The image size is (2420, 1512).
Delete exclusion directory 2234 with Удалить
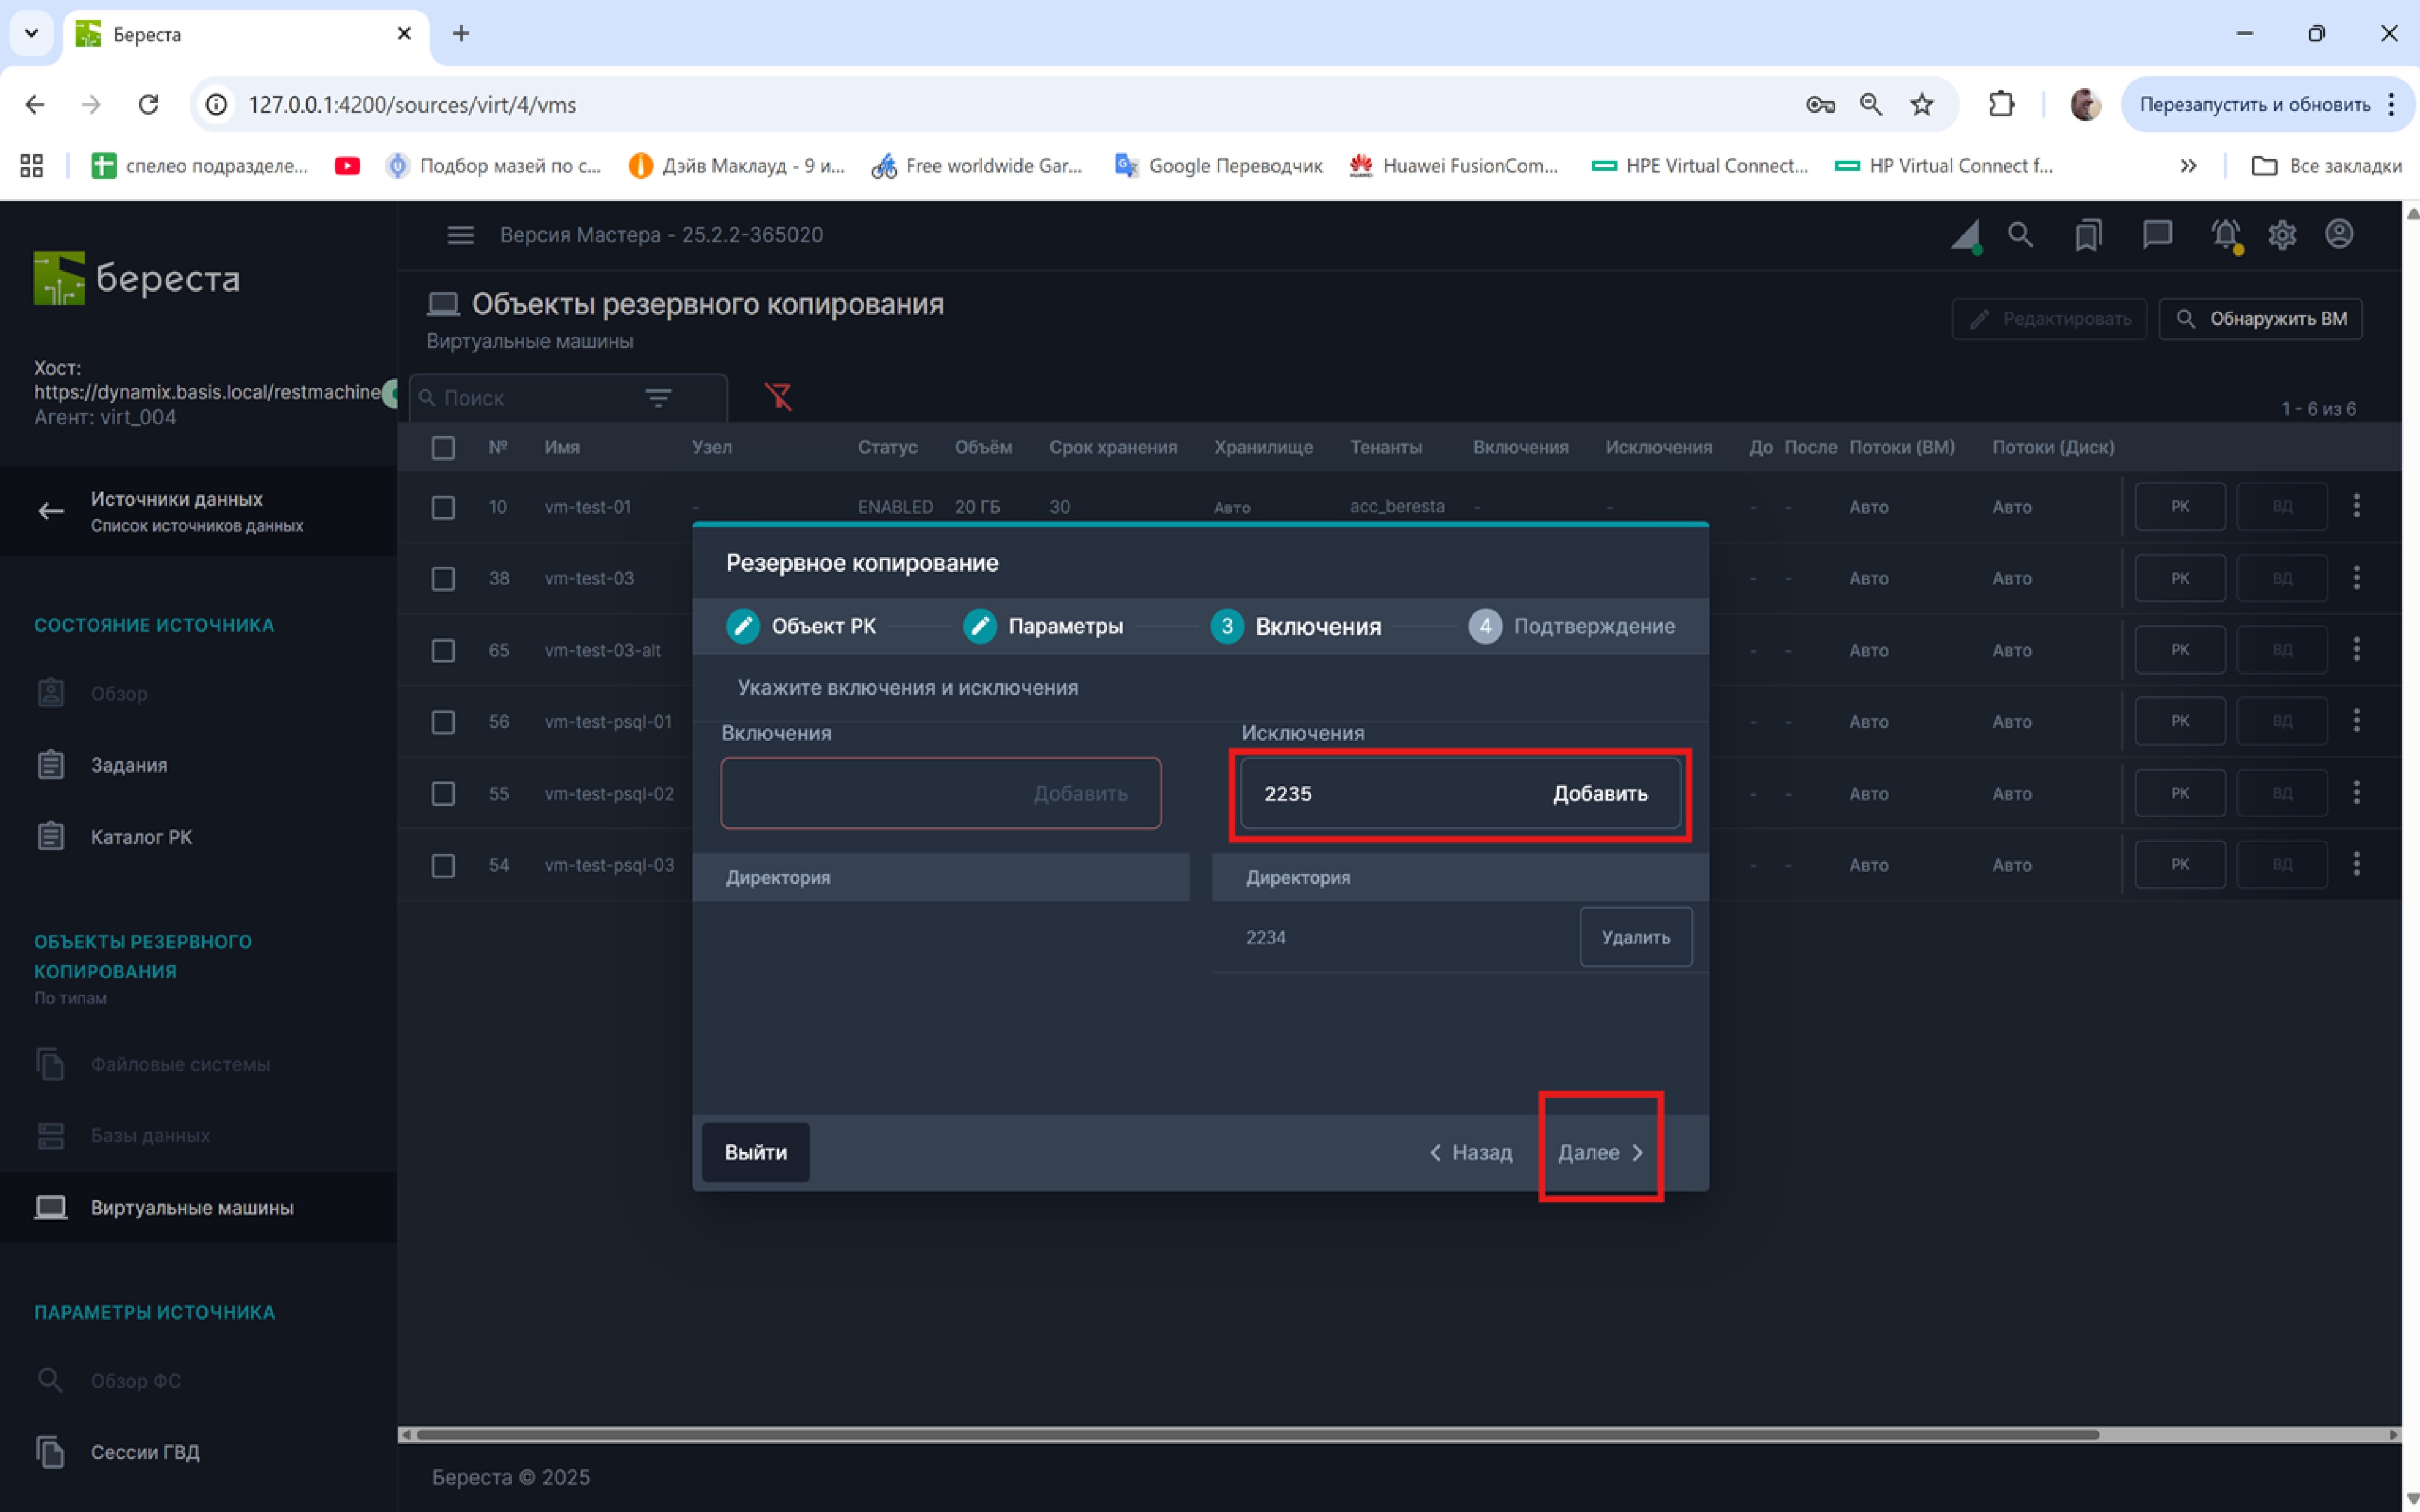(1635, 937)
